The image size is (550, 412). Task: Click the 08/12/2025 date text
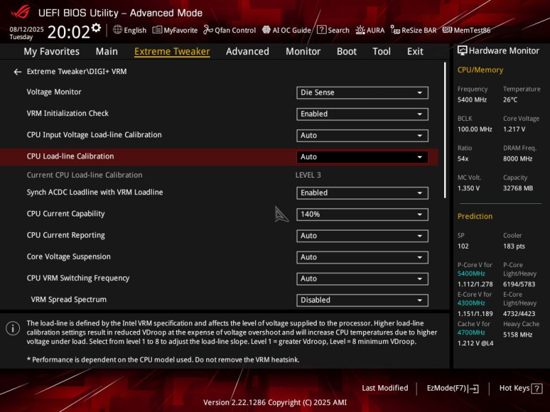click(26, 29)
